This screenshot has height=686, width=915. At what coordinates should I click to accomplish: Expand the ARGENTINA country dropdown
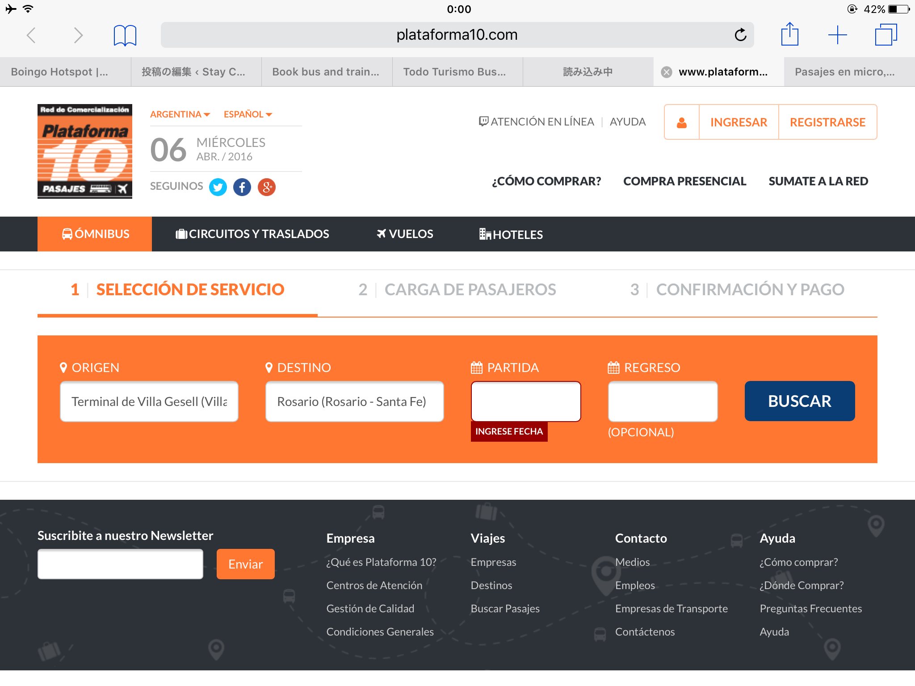coord(180,114)
